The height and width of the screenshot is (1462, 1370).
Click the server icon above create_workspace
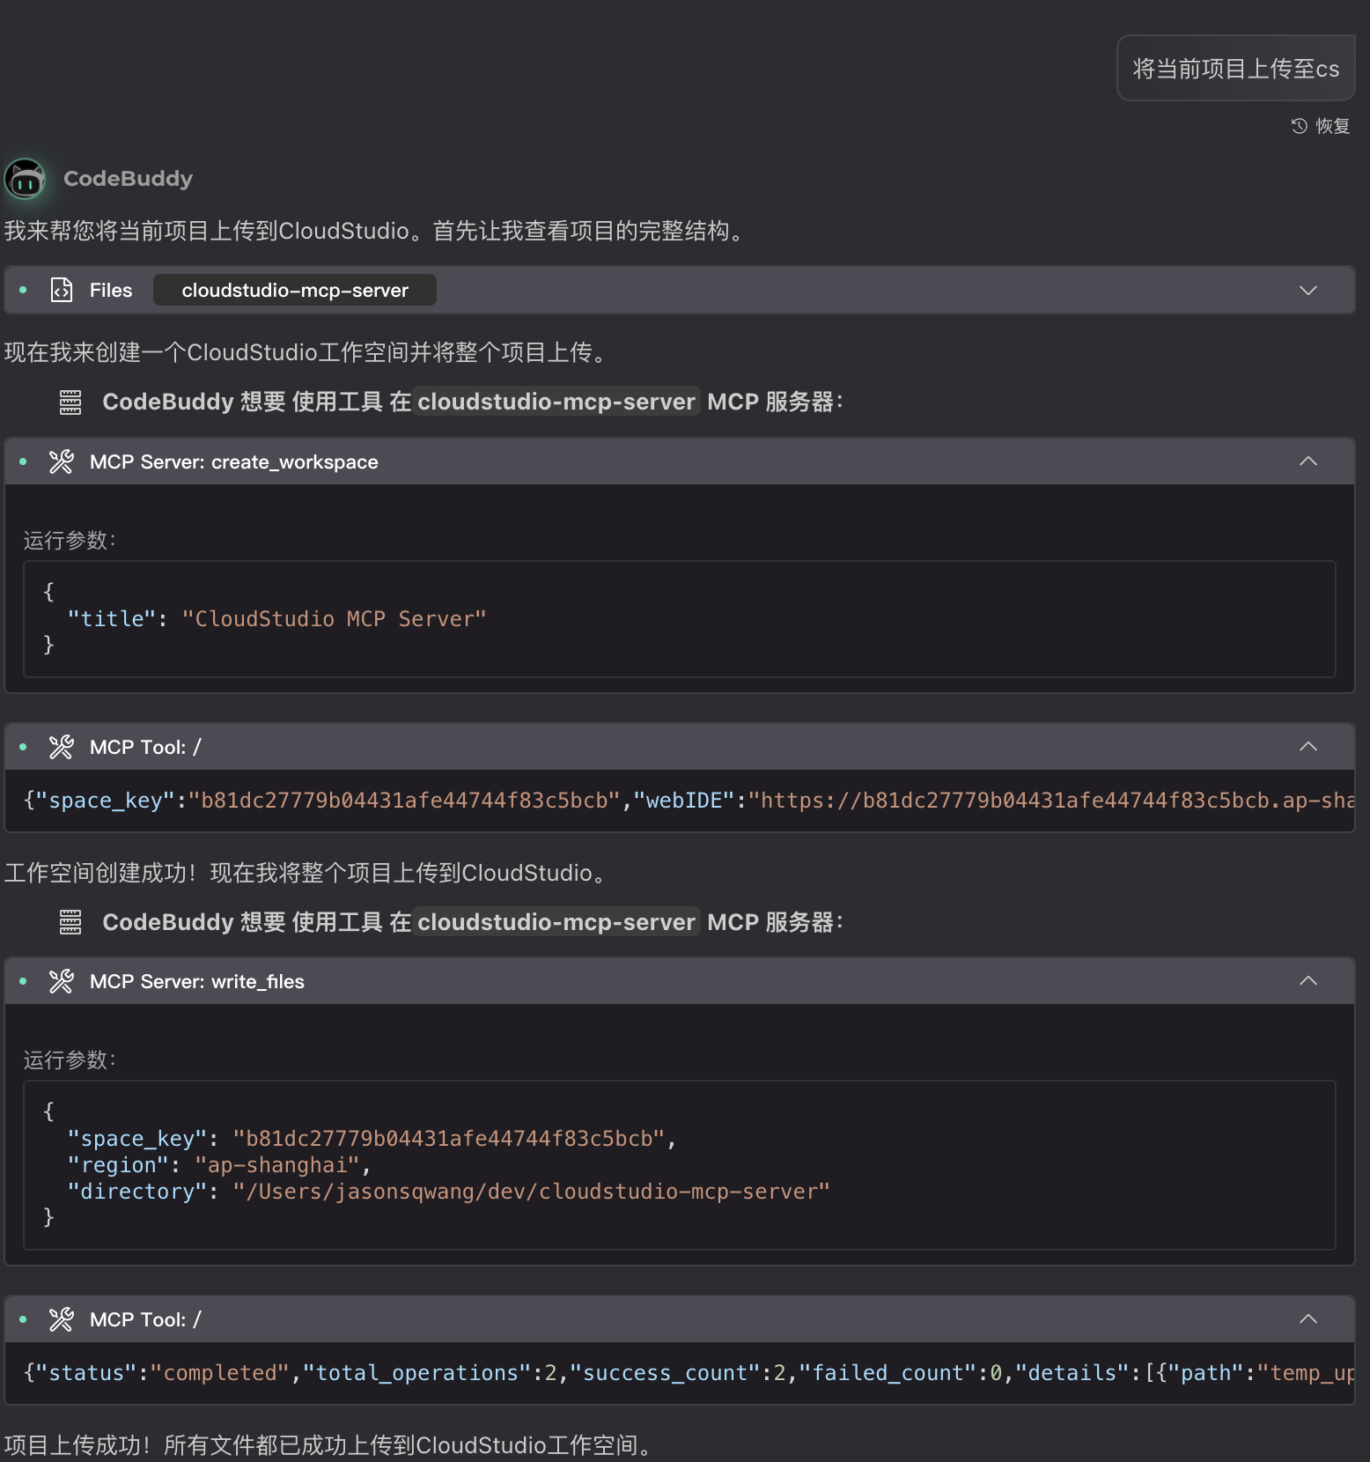click(70, 402)
